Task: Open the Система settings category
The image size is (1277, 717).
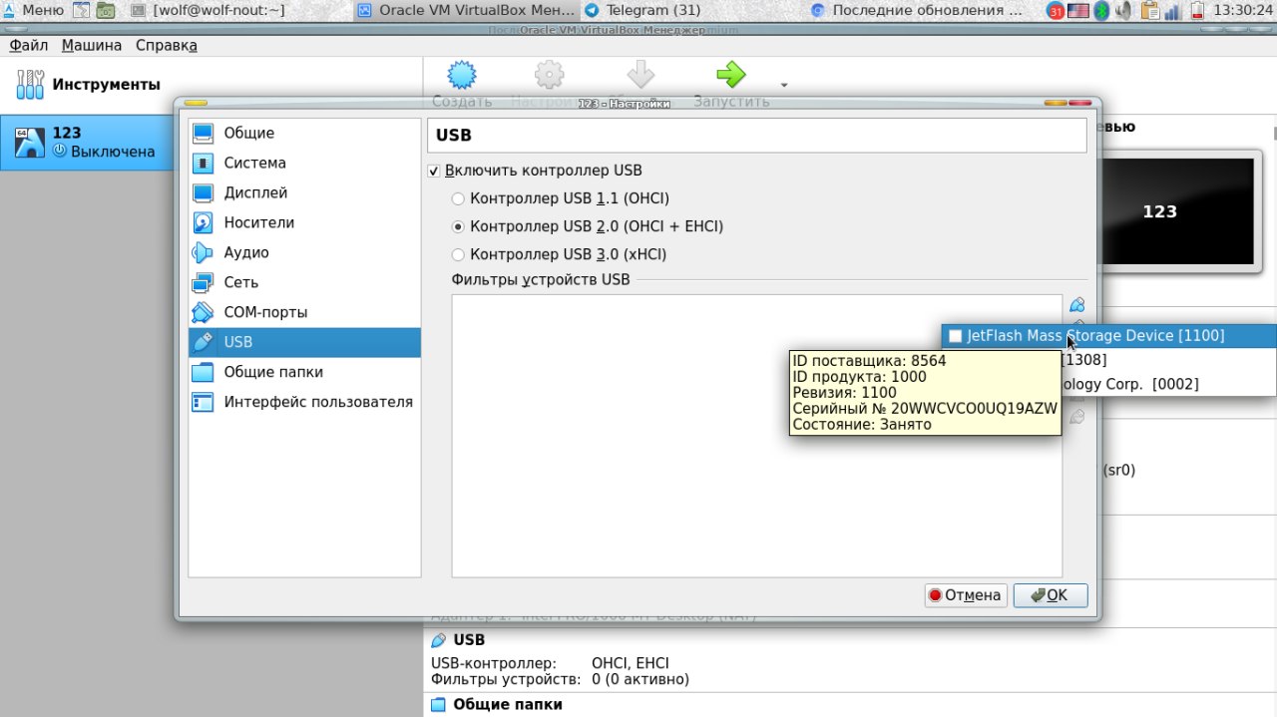Action: (304, 163)
